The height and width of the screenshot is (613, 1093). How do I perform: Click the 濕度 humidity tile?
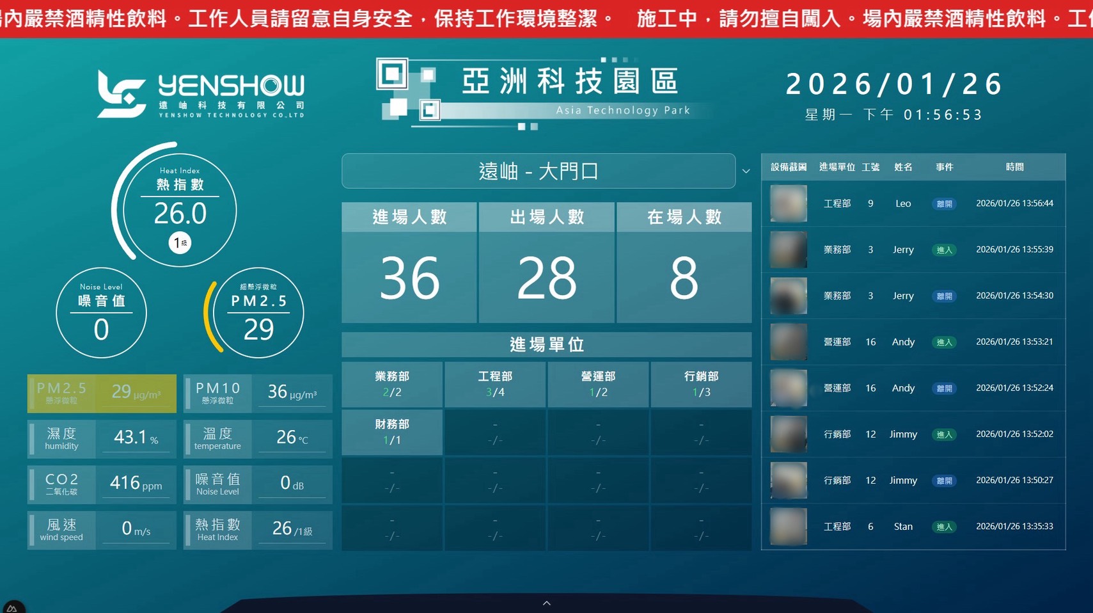(x=100, y=438)
